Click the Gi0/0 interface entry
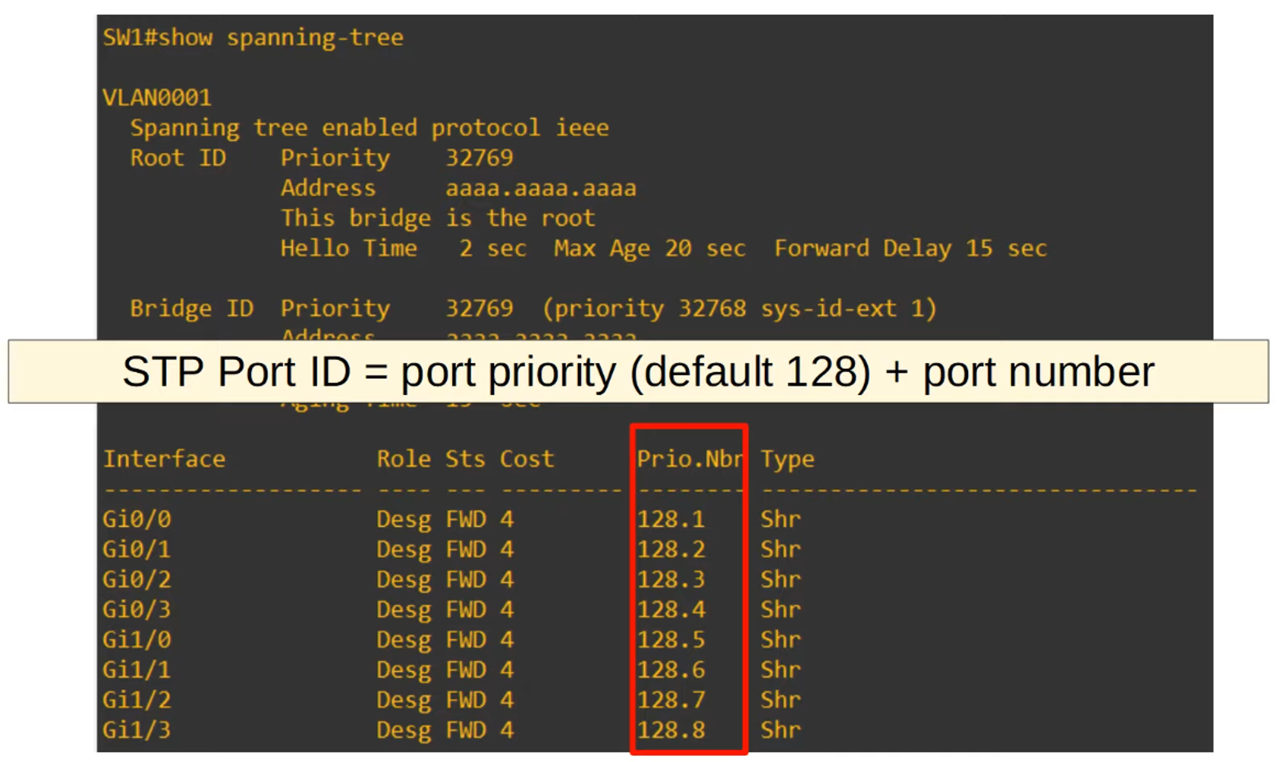Viewport: 1277px width, 762px height. coord(137,519)
